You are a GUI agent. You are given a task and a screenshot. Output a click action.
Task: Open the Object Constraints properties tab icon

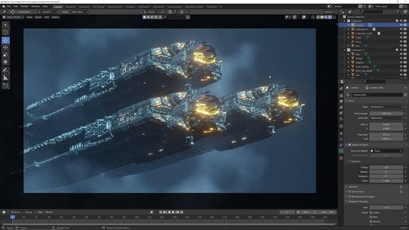click(341, 145)
